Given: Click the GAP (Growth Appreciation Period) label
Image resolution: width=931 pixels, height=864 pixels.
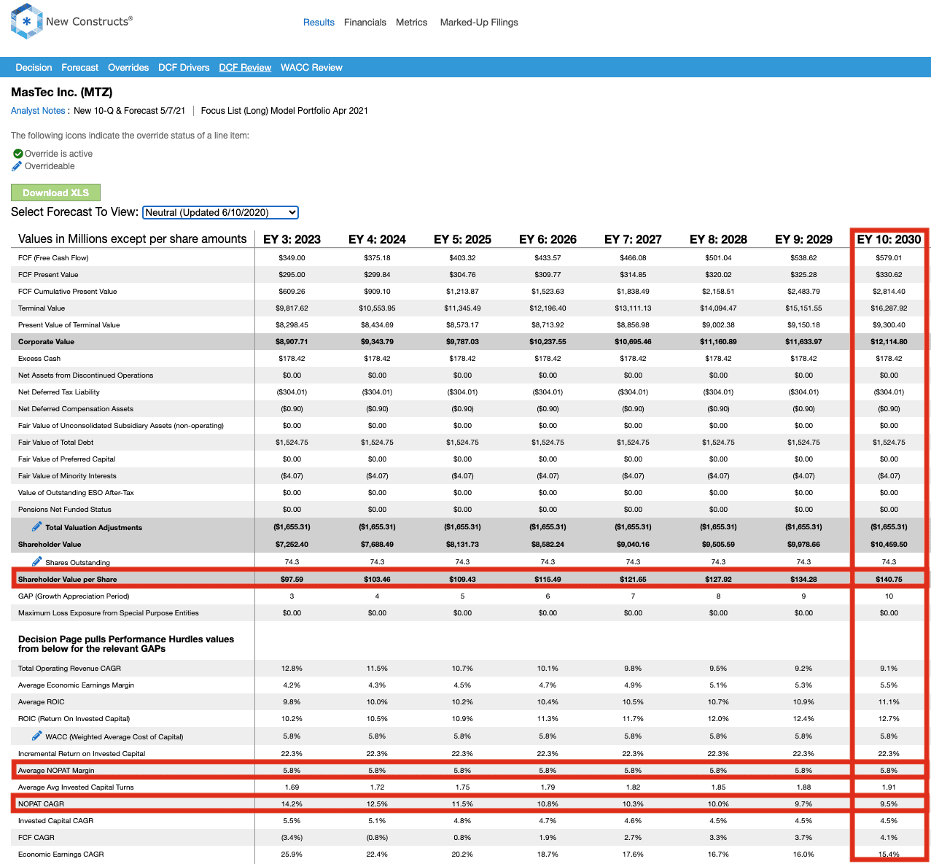Looking at the screenshot, I should [74, 596].
